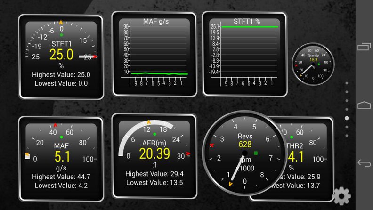Open the MAF g/s line graph
This screenshot has height=210, width=373.
(x=154, y=53)
